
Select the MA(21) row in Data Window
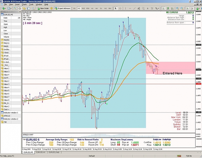(11, 43)
